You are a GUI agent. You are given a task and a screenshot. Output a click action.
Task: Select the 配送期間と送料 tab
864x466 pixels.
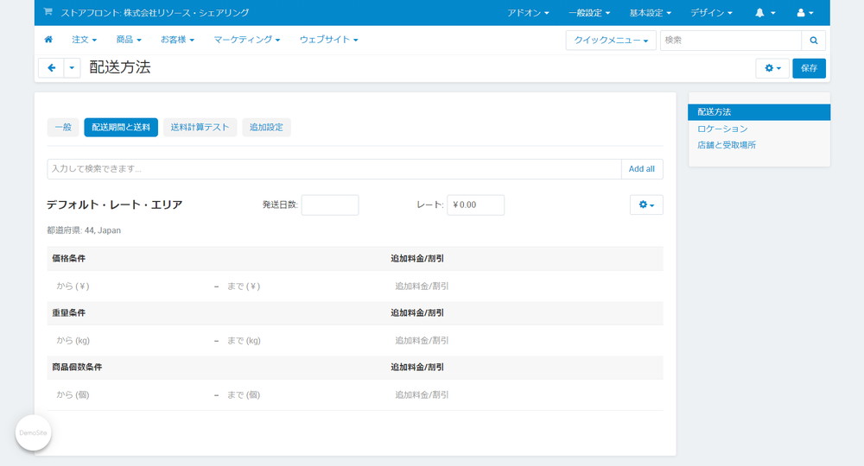click(x=121, y=127)
